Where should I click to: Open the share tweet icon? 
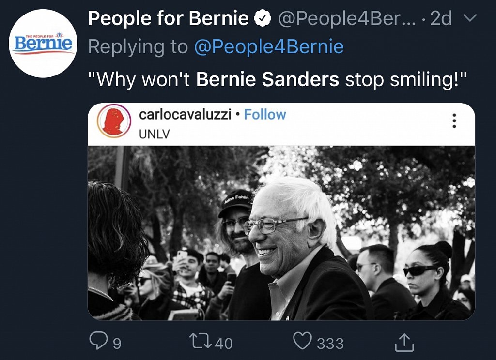coord(404,343)
